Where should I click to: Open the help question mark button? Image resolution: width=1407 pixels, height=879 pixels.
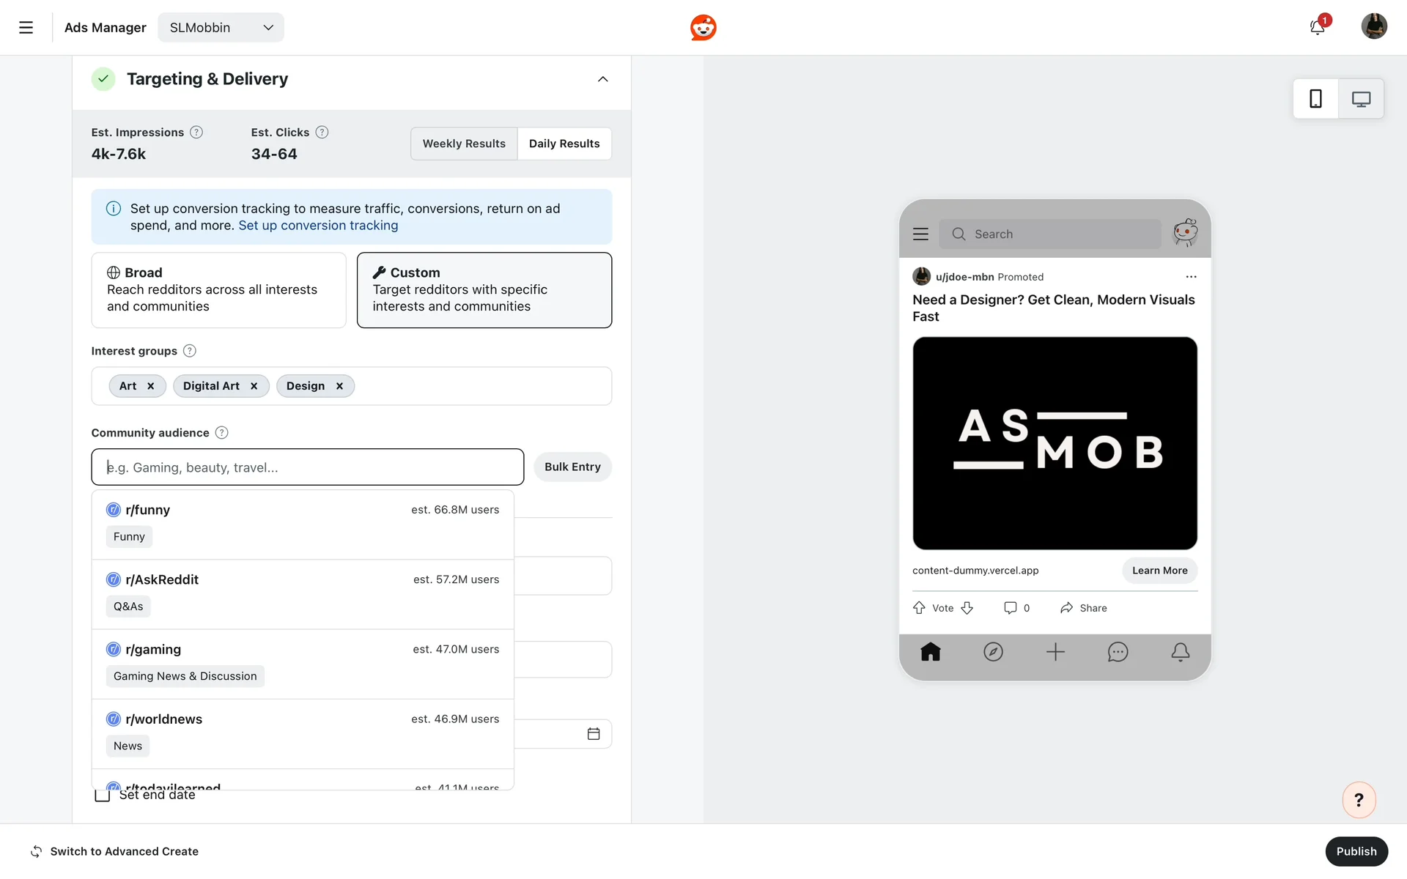[x=1359, y=800]
